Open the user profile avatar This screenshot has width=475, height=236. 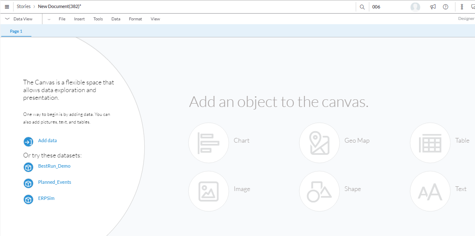(415, 7)
